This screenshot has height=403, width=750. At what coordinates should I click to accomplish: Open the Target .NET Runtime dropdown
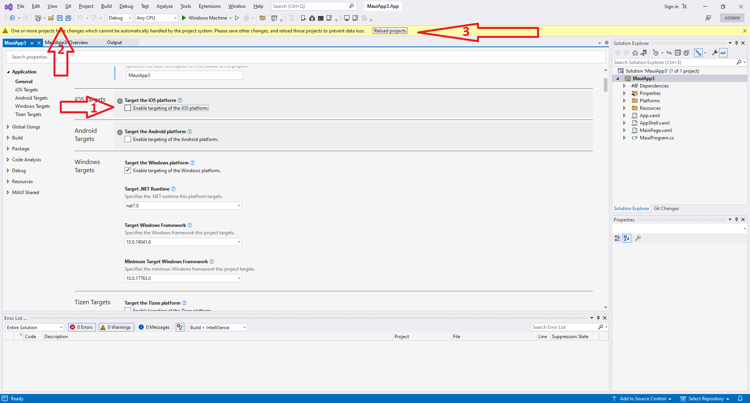pos(239,205)
